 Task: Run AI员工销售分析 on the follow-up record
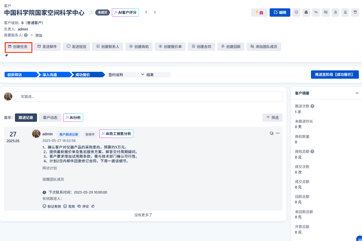[116, 134]
